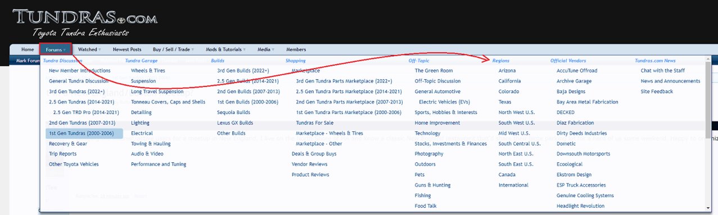This screenshot has width=718, height=215.
Task: Select 3rd Gen Tundras (2022+) forum
Action: pyautogui.click(x=76, y=92)
